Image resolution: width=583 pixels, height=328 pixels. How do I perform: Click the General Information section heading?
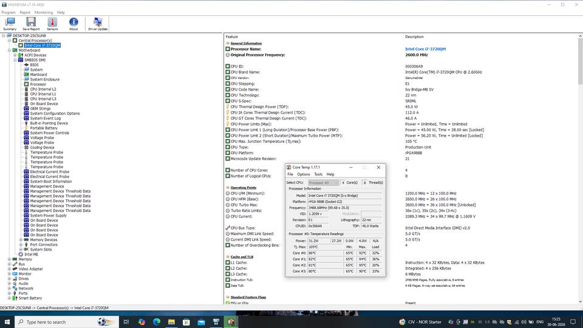point(246,43)
